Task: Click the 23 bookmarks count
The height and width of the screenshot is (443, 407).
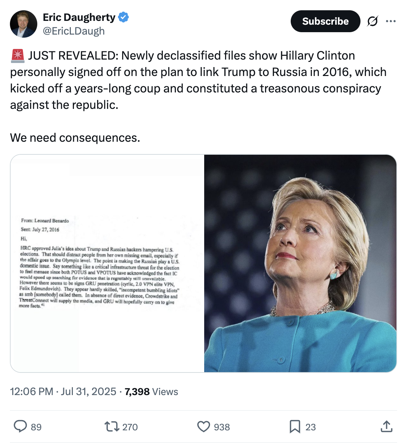Action: [x=311, y=427]
